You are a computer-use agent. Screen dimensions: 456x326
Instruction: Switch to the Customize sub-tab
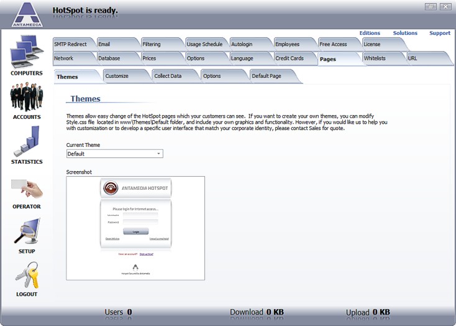point(125,76)
